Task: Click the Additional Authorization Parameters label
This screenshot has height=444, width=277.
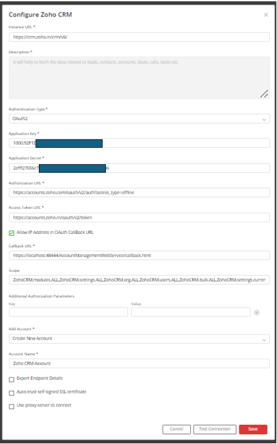Action: [41, 296]
